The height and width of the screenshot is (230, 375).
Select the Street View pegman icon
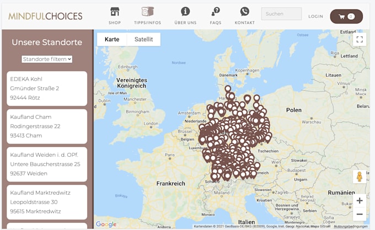(360, 177)
